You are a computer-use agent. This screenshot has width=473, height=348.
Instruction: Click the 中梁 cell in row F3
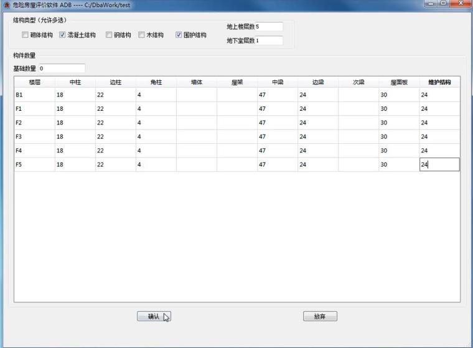pos(277,136)
